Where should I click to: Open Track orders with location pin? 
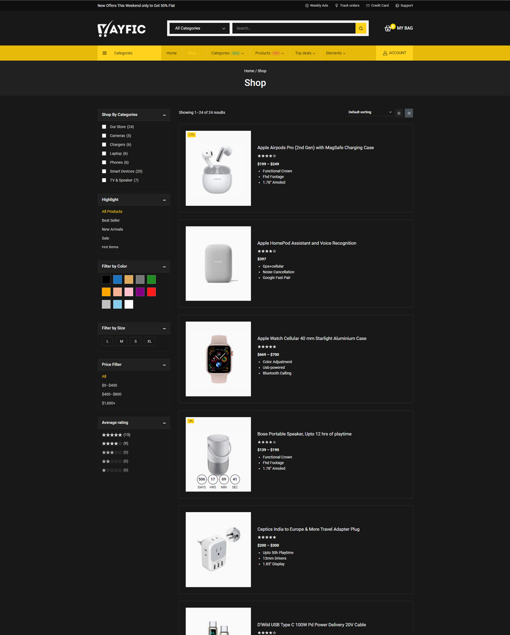click(x=347, y=6)
